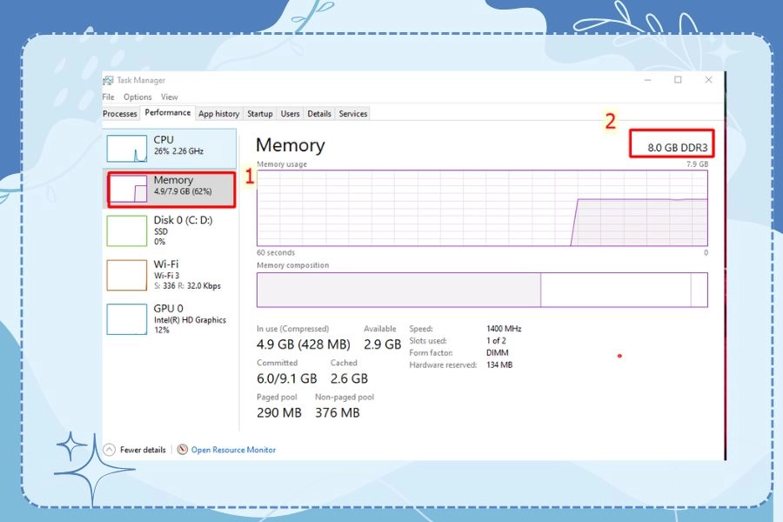Click the CPU 26% 2.26 GHz text
The height and width of the screenshot is (522, 783).
178,151
